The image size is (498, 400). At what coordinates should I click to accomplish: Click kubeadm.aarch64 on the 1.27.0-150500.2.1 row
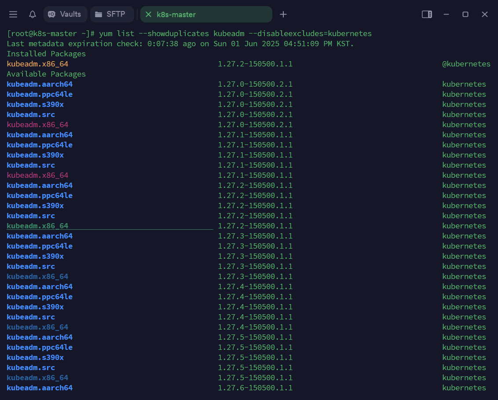(x=40, y=84)
